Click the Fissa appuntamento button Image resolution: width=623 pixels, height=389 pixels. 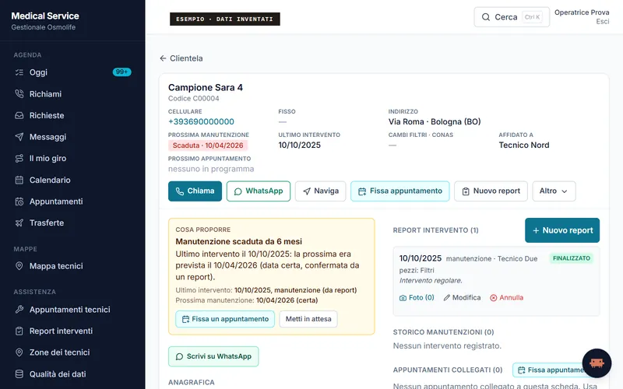click(400, 191)
